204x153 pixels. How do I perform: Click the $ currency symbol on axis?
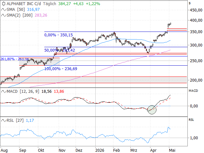pyautogui.click(x=190, y=3)
